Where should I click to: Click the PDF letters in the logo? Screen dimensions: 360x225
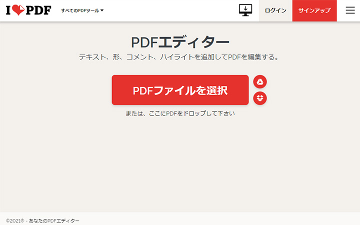(38, 10)
